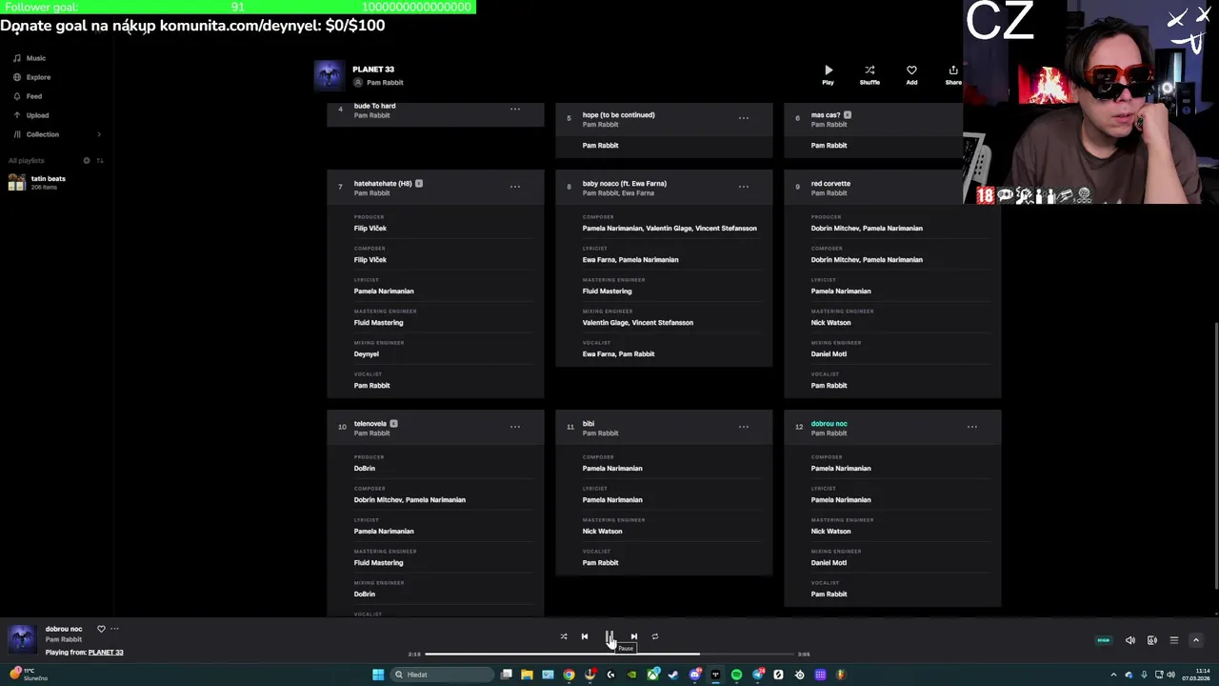Sort playlists using the sort icon

[x=99, y=160]
